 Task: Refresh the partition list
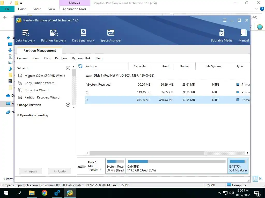[80, 66]
